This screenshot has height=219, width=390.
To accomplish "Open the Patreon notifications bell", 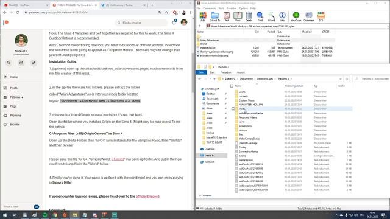I will tap(174, 23).
